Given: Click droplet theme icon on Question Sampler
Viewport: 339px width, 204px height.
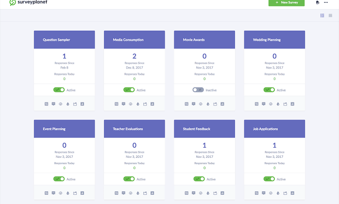Looking at the screenshot, I should [x=68, y=104].
